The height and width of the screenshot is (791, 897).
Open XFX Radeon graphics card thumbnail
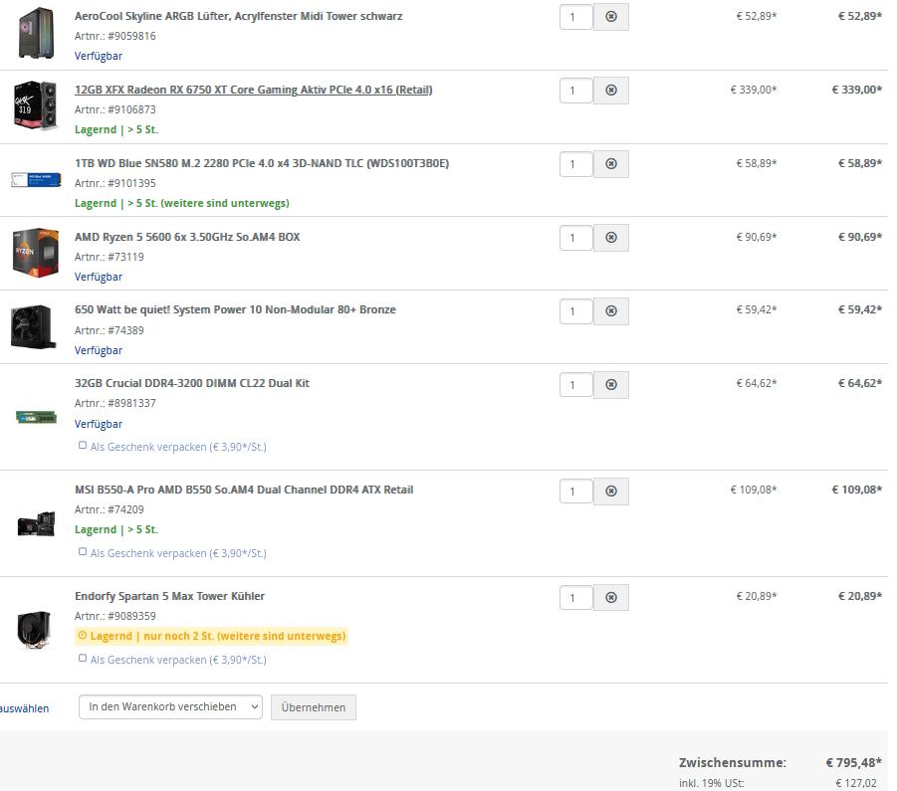36,104
